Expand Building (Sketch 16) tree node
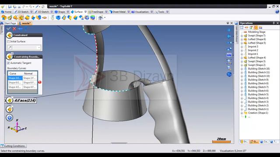 [241, 69]
